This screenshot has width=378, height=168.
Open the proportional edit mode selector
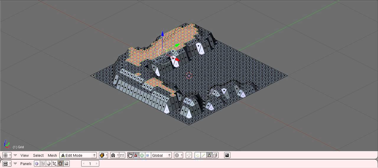coord(178,155)
